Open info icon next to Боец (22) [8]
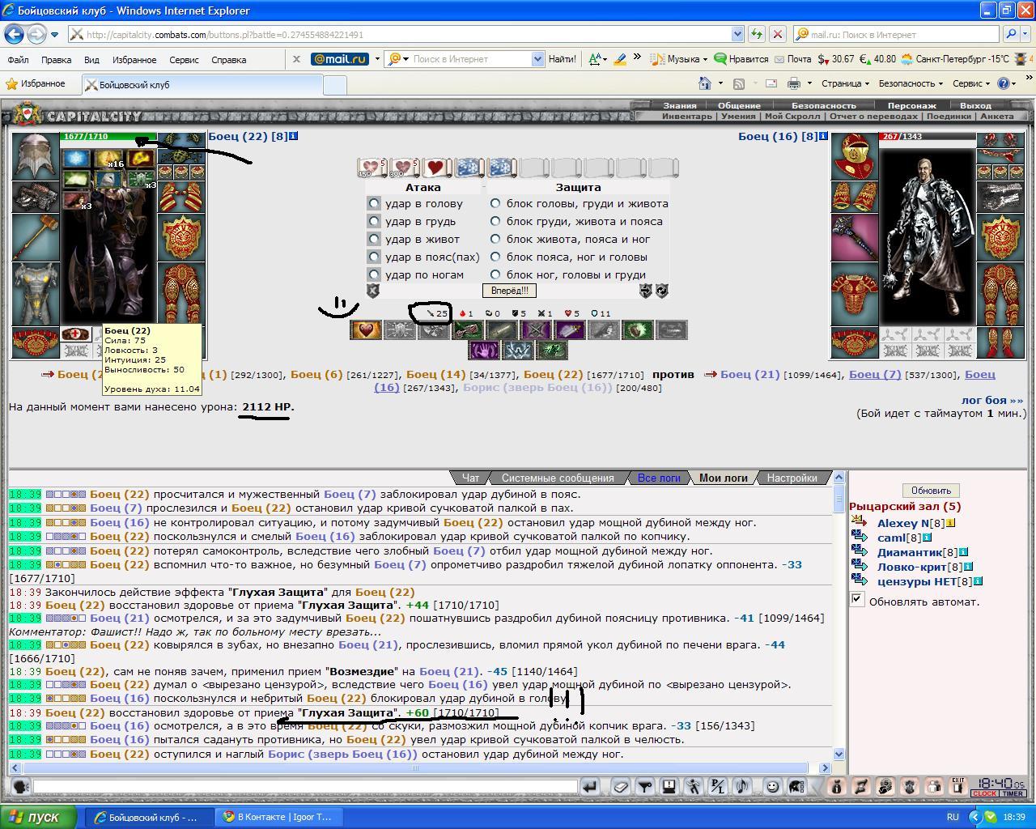 294,136
